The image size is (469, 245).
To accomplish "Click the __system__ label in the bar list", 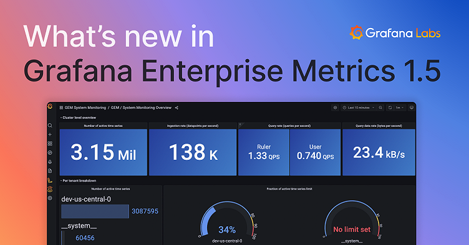I will tap(79, 226).
